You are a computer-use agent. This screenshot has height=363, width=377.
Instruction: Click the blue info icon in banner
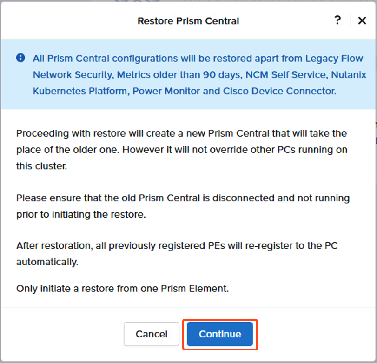(20, 58)
